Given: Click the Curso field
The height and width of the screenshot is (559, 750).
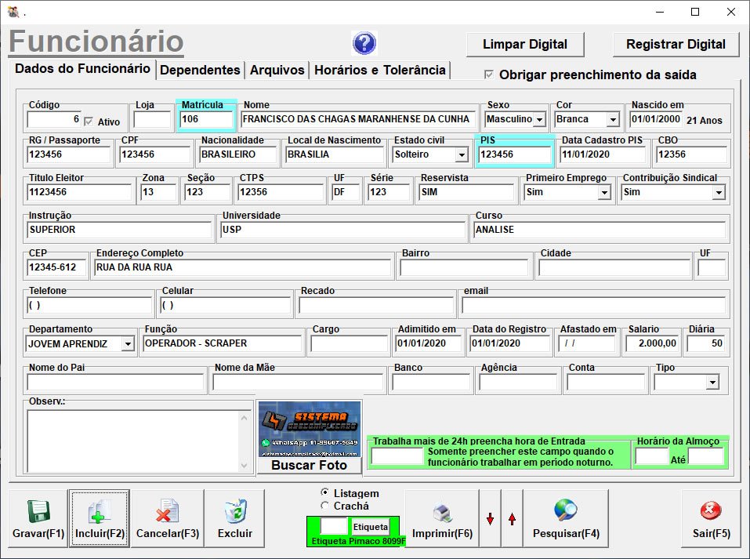Looking at the screenshot, I should pyautogui.click(x=600, y=230).
